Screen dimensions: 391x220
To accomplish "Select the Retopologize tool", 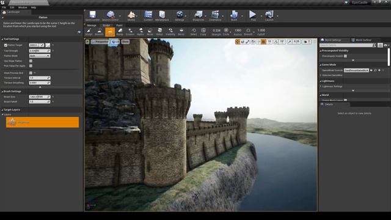I will (159, 32).
